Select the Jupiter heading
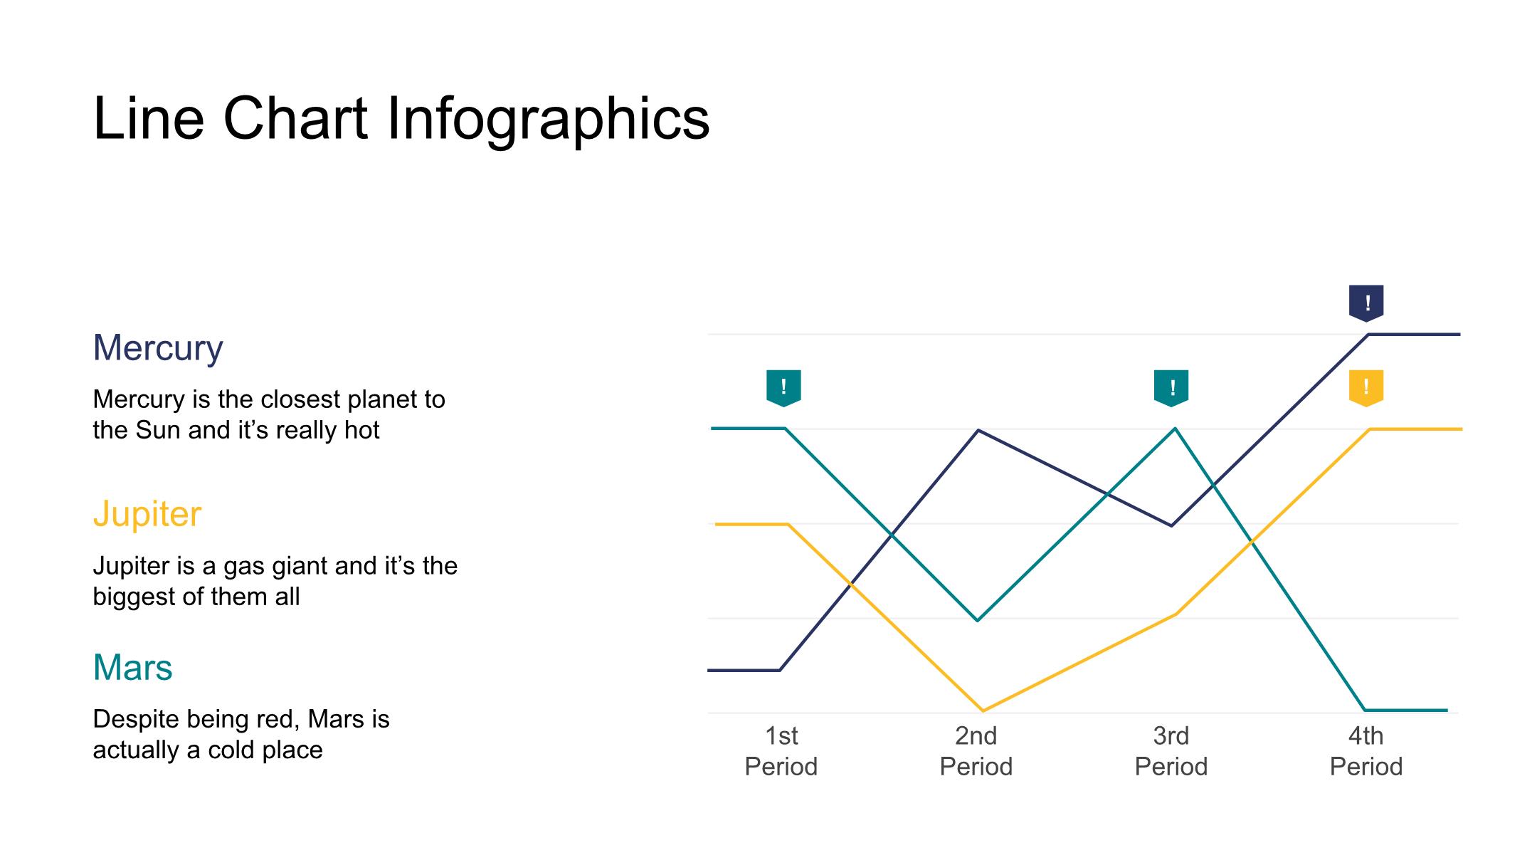This screenshot has width=1537, height=865. click(x=147, y=513)
